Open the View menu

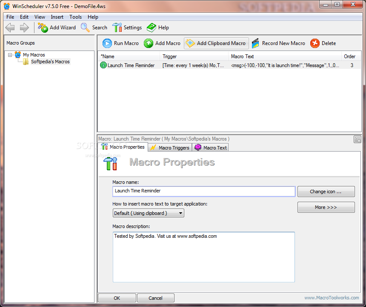40,17
